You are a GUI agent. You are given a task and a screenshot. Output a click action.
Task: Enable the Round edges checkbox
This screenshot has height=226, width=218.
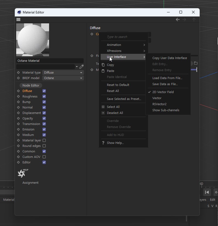pyautogui.click(x=44, y=146)
